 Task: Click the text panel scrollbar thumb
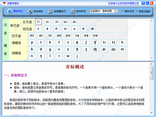pyautogui.click(x=152, y=73)
